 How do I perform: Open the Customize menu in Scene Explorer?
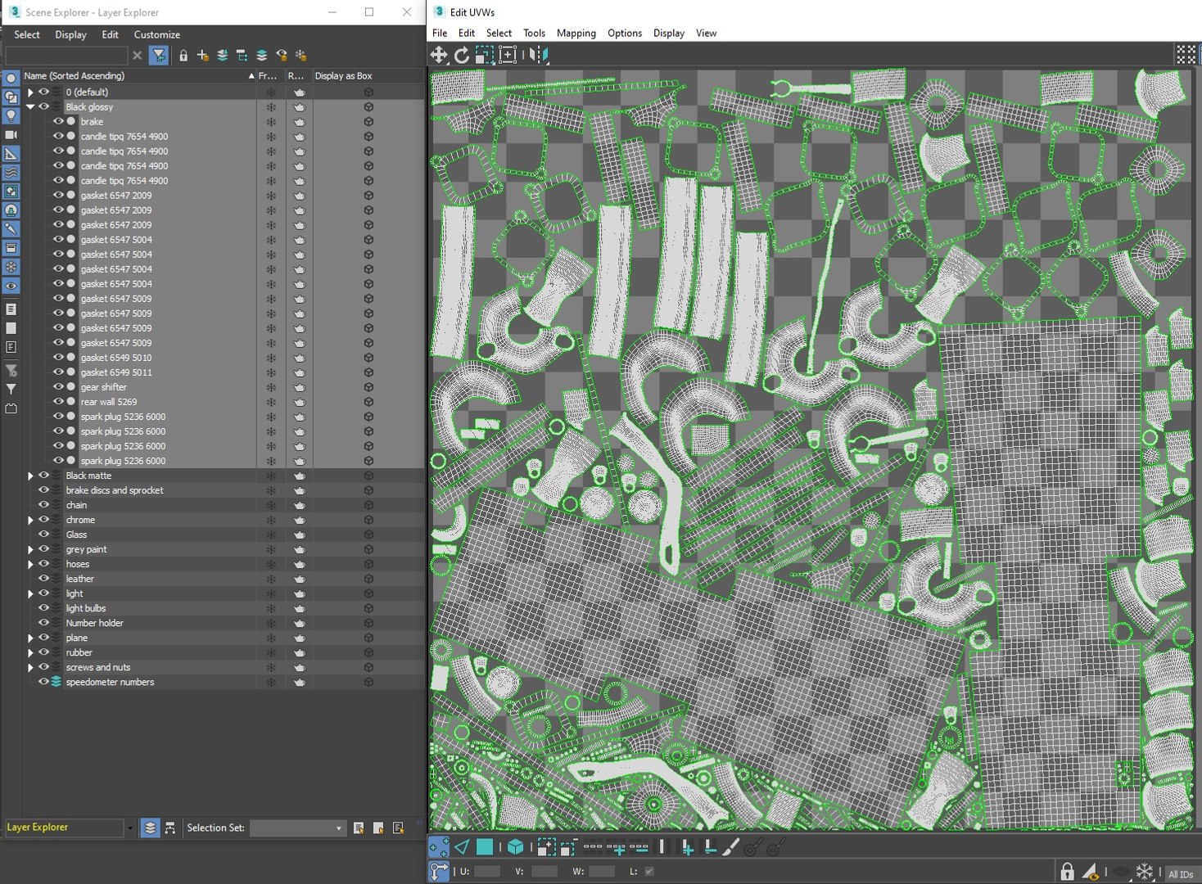pyautogui.click(x=156, y=34)
